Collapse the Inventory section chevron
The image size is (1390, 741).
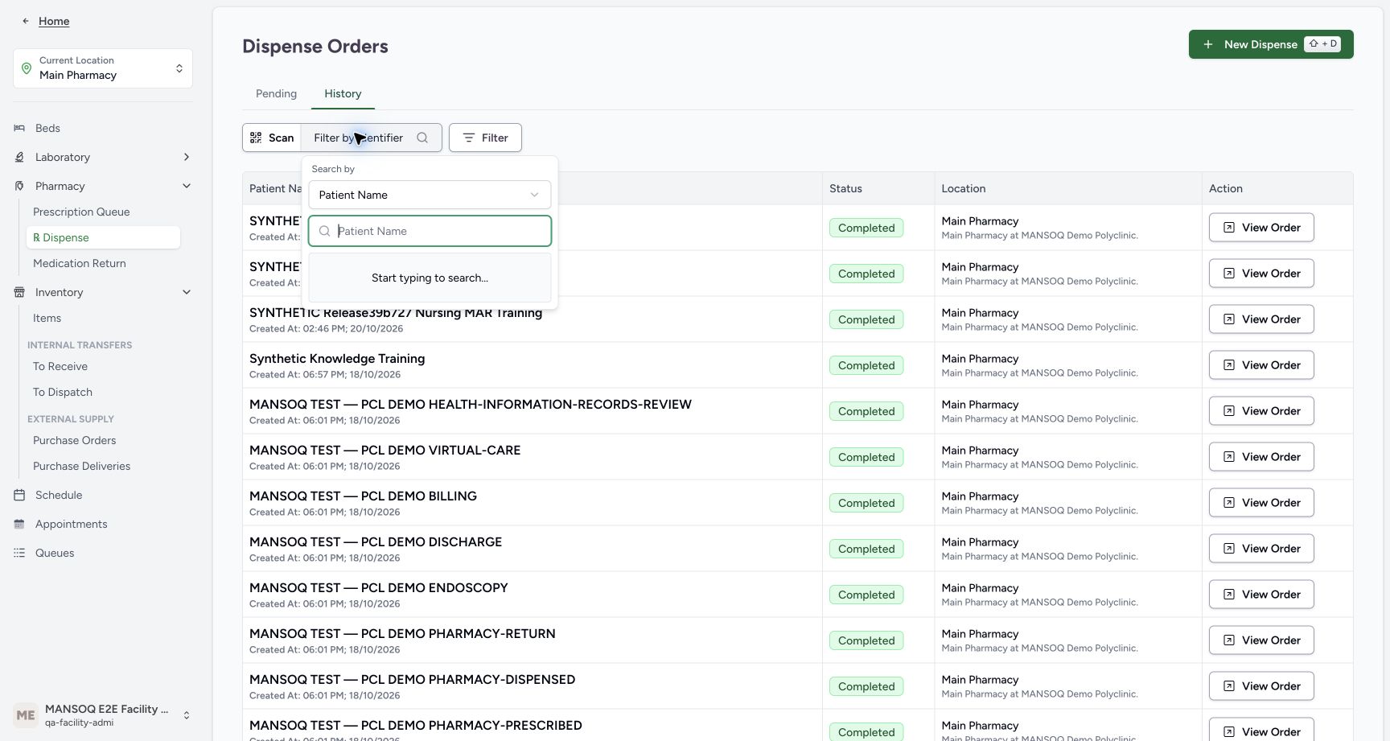coord(187,292)
